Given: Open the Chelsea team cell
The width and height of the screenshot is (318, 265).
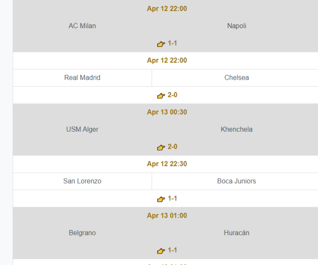Looking at the screenshot, I should pos(235,78).
